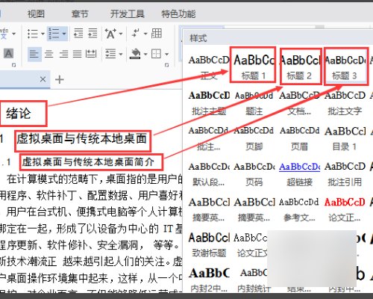Open the paragraph marks dropdown arrow
Image resolution: width=373 pixels, height=299 pixels.
(145, 34)
